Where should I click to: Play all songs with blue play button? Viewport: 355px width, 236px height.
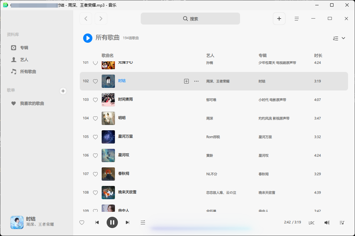tap(88, 38)
